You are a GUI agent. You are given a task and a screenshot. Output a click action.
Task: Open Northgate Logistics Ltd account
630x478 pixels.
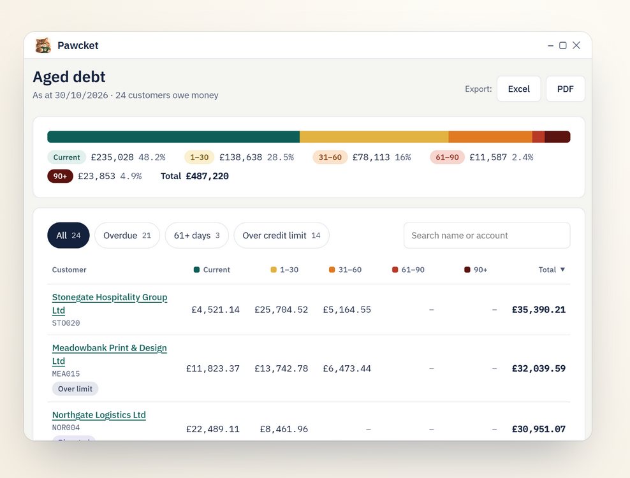tap(99, 415)
